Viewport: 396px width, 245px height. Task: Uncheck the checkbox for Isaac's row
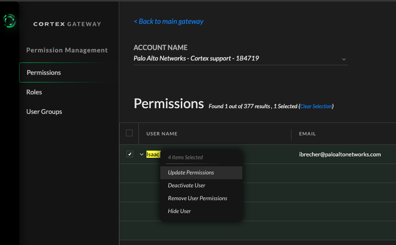pos(129,154)
